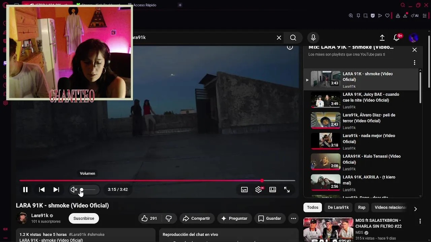Open MDS ft SALASTKBRON video thumbnail

coord(328,230)
